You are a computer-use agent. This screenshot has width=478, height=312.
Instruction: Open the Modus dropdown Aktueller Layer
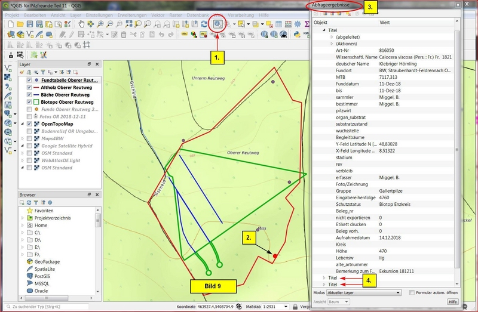click(364, 293)
